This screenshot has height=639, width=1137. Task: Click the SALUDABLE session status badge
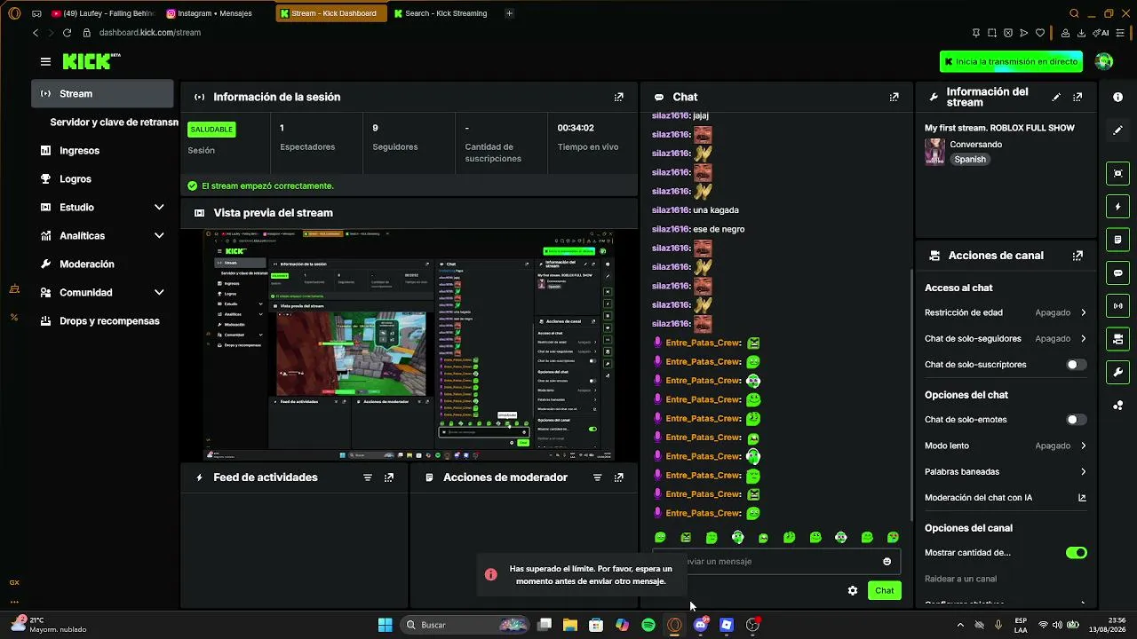tap(211, 130)
